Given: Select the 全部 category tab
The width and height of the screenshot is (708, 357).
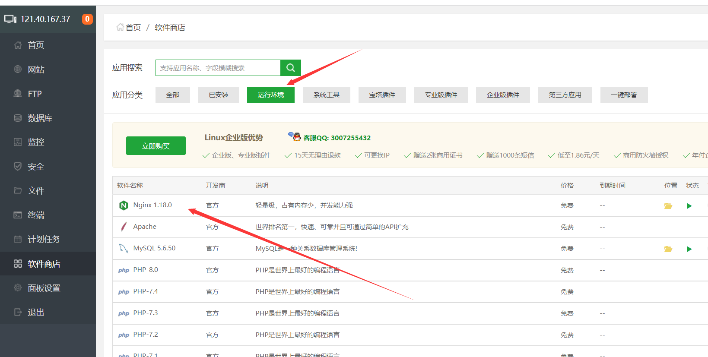Looking at the screenshot, I should point(173,95).
